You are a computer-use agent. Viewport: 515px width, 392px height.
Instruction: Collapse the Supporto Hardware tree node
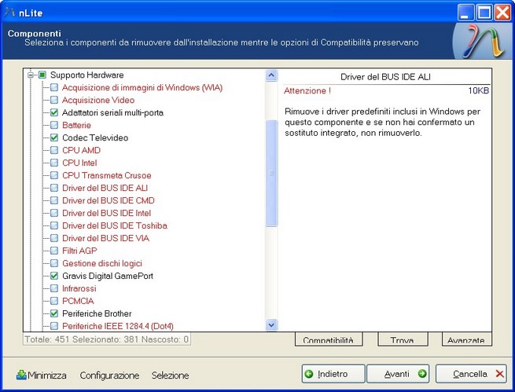31,75
